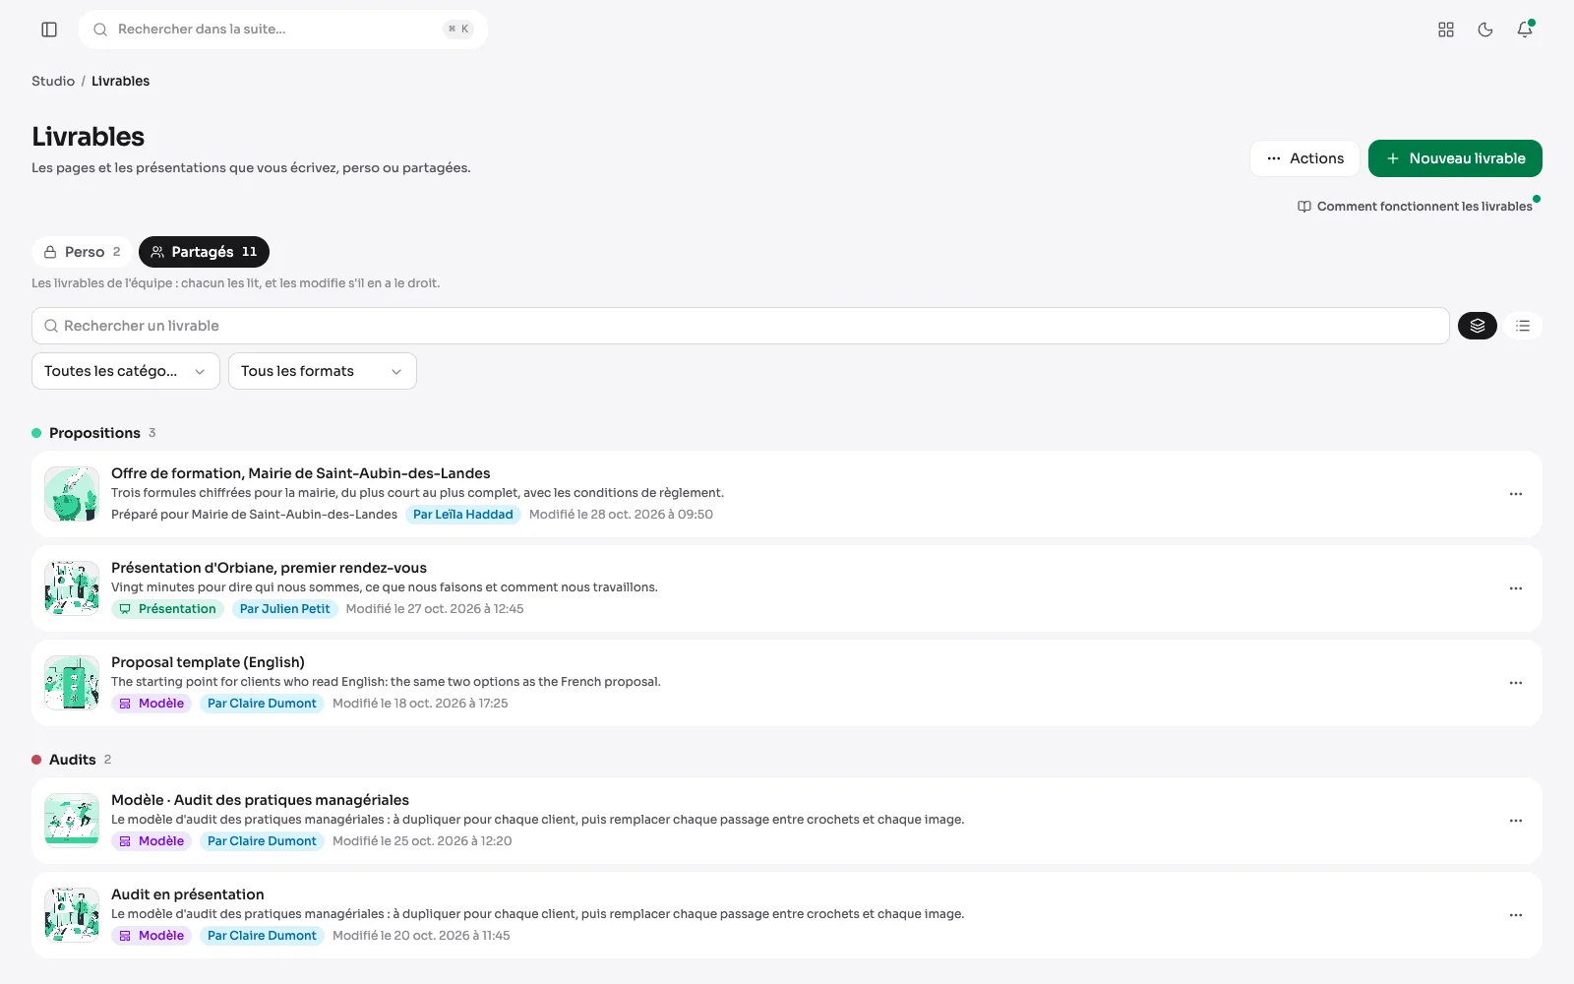The image size is (1574, 984).
Task: Open the Actions menu button
Action: (1304, 158)
